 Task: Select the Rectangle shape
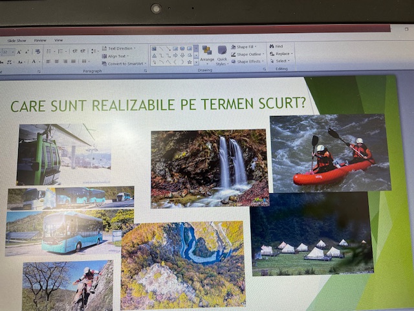pos(175,49)
